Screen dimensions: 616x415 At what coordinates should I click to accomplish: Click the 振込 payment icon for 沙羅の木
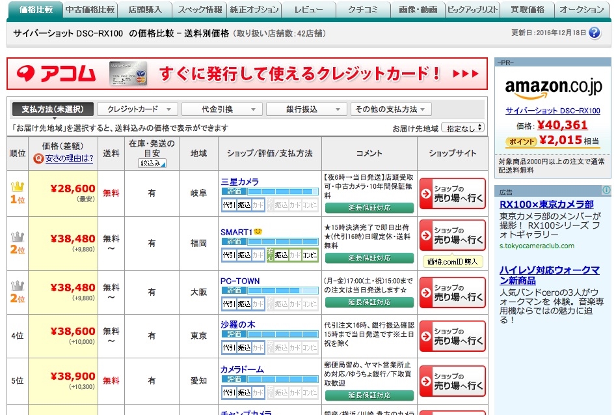click(244, 348)
